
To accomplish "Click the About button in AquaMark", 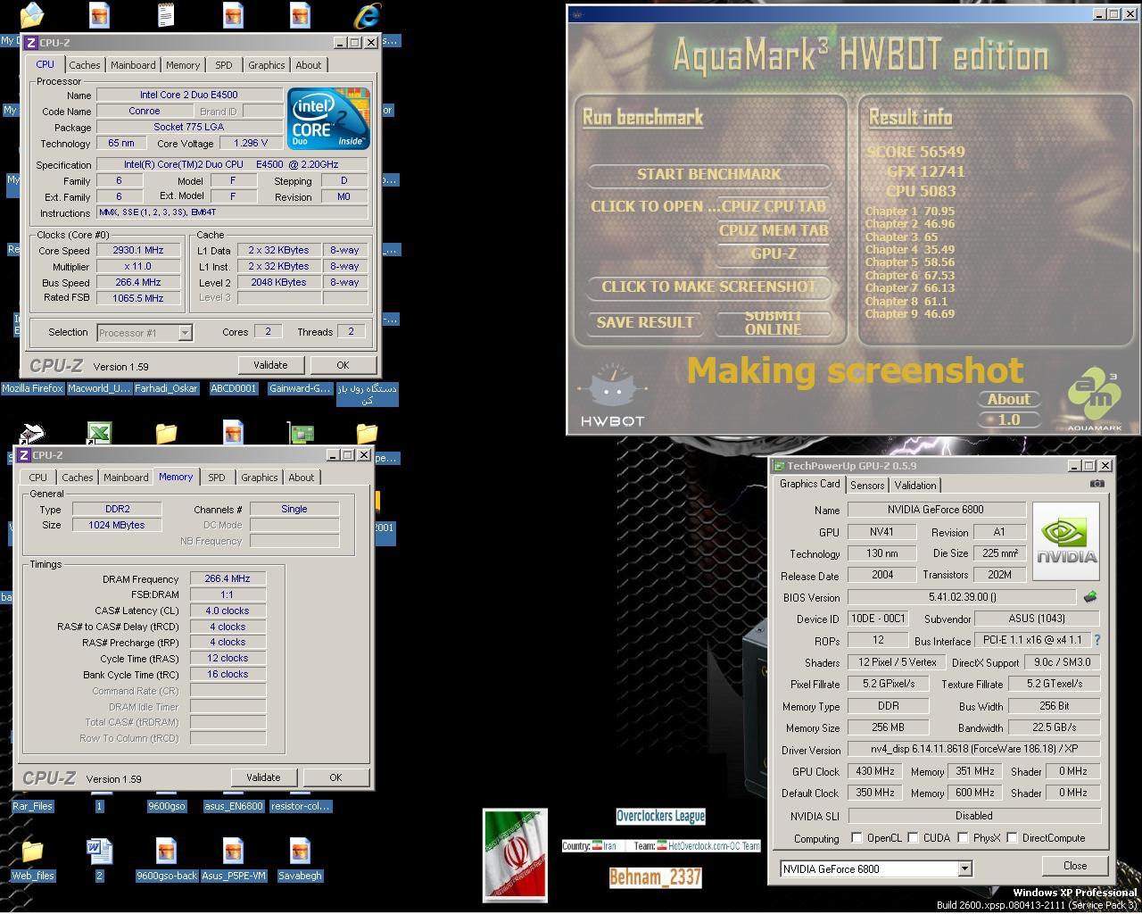I will [x=1009, y=399].
